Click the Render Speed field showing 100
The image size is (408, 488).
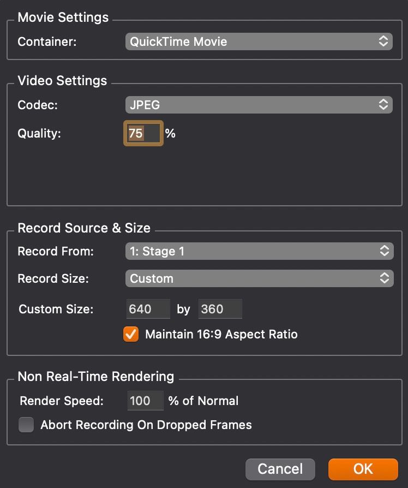146,401
